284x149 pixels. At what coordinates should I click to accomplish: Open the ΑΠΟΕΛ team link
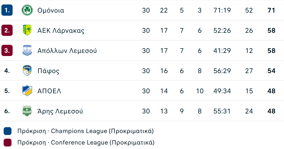(x=49, y=91)
